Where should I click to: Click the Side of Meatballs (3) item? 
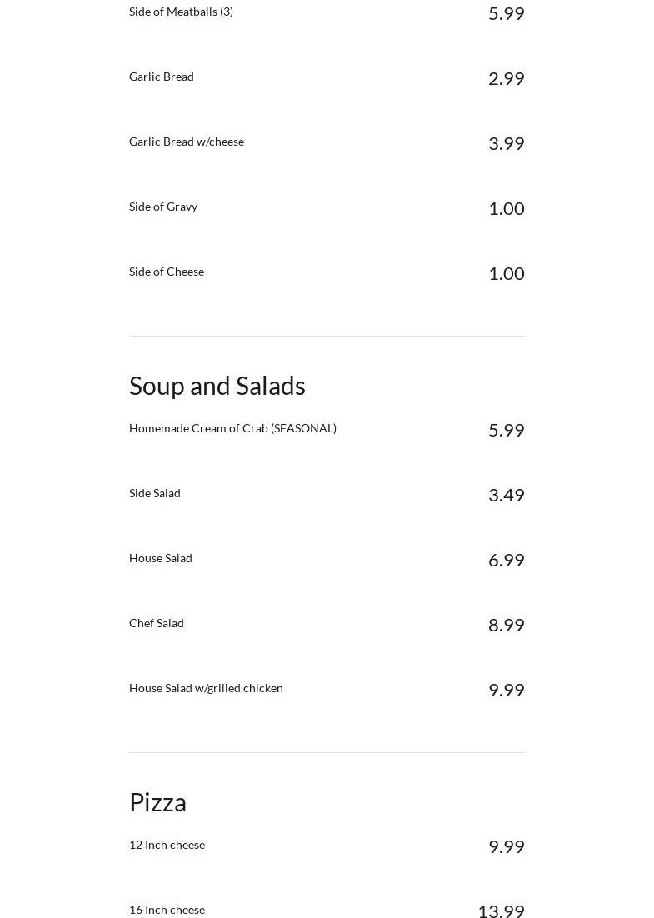pyautogui.click(x=181, y=12)
